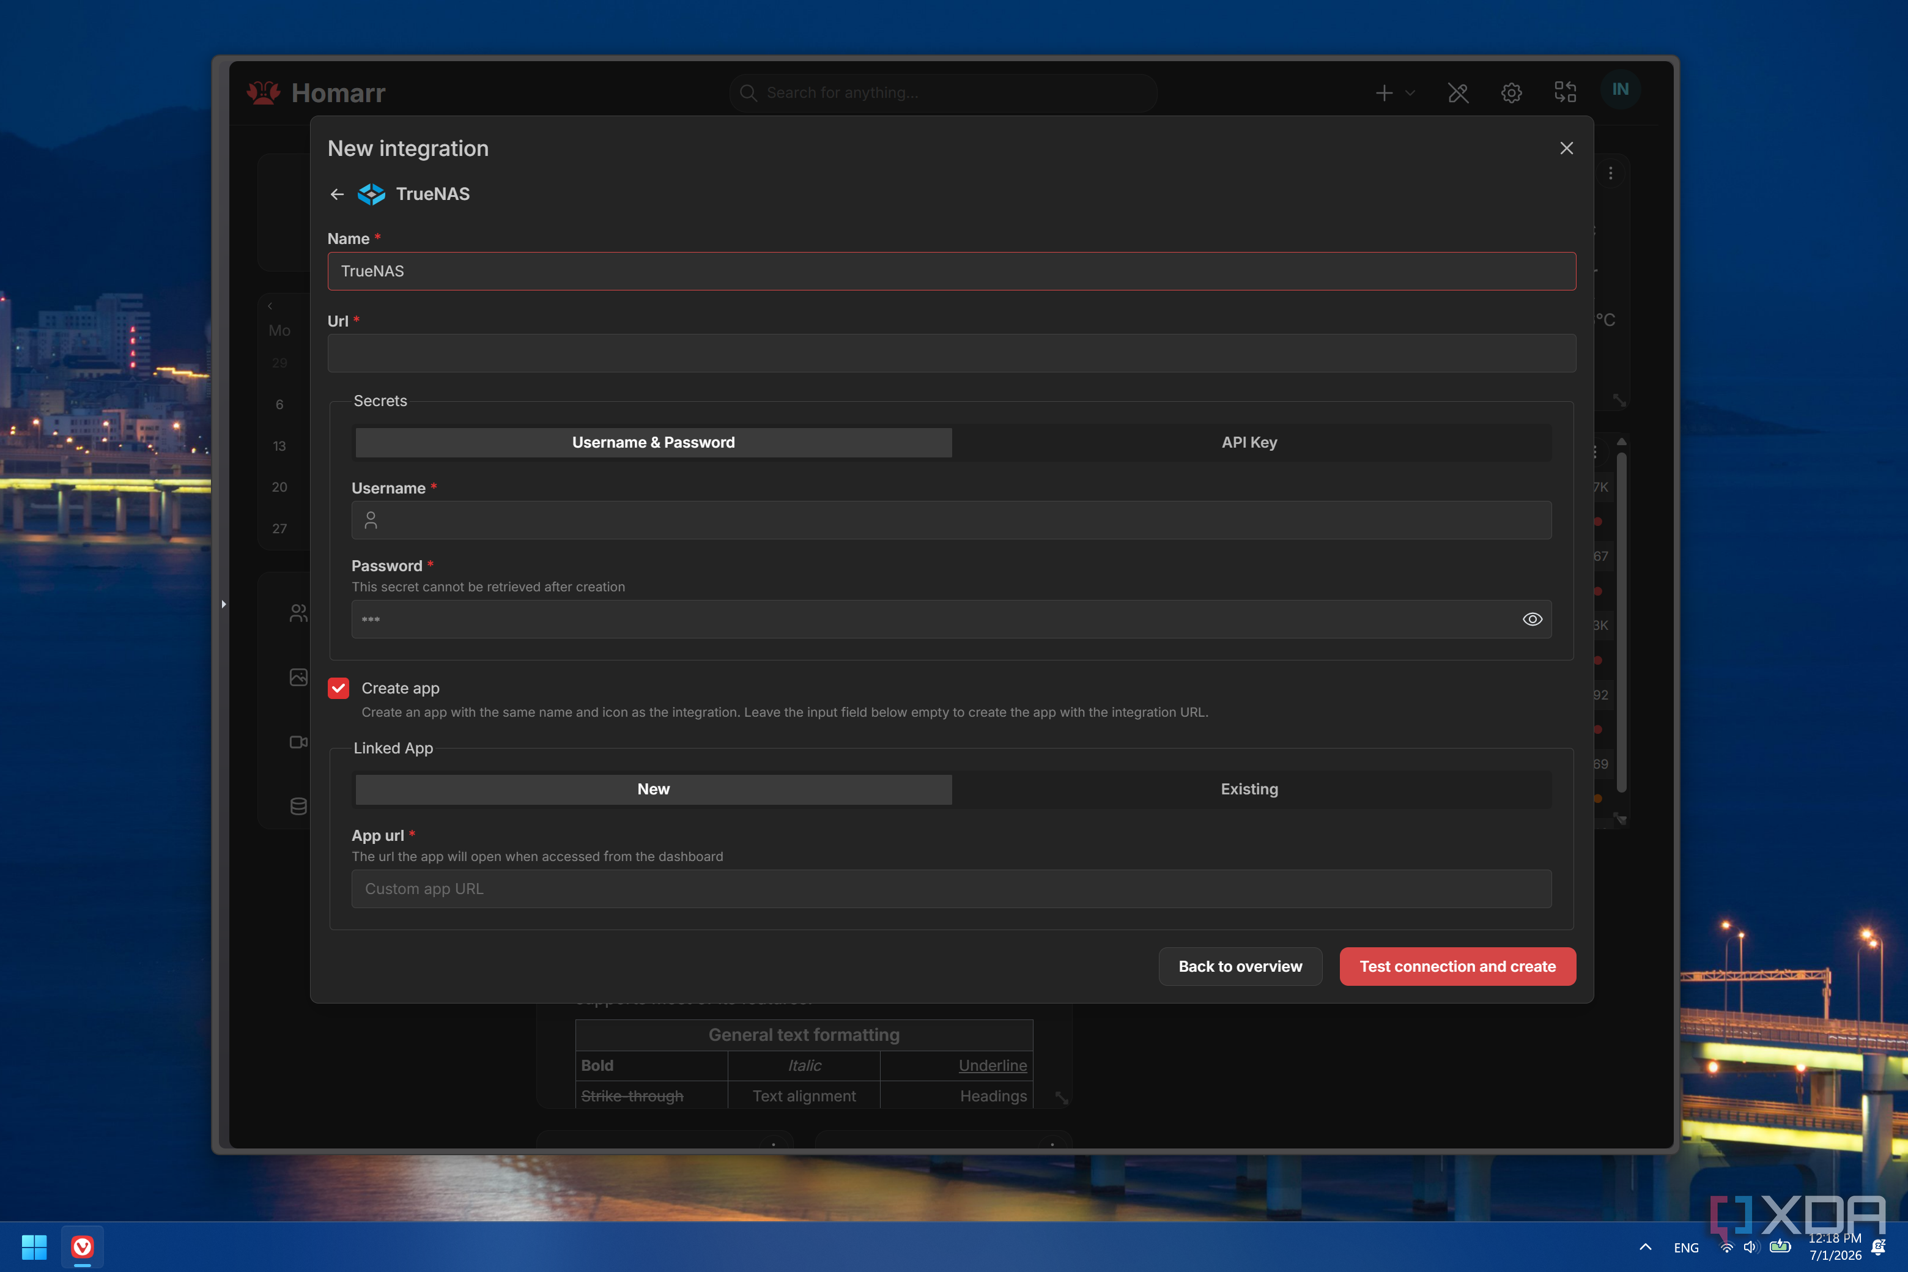Open the Homarr settings gear icon
Image resolution: width=1908 pixels, height=1272 pixels.
click(x=1511, y=92)
